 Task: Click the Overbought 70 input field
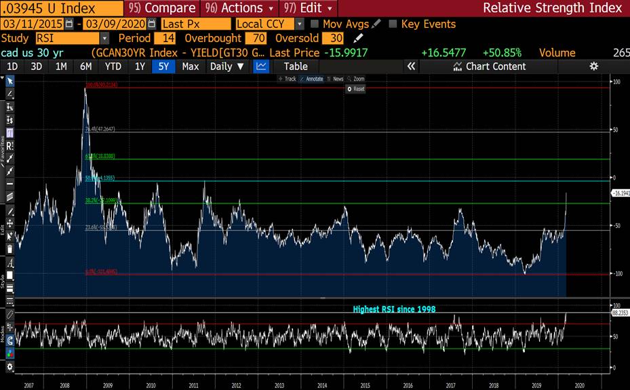(256, 38)
